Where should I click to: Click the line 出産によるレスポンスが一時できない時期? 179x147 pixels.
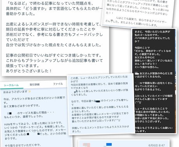tap(53, 24)
